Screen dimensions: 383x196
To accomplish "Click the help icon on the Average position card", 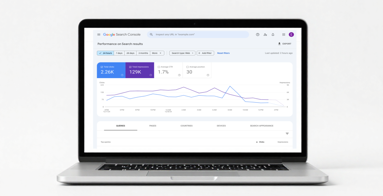I will tap(208, 75).
